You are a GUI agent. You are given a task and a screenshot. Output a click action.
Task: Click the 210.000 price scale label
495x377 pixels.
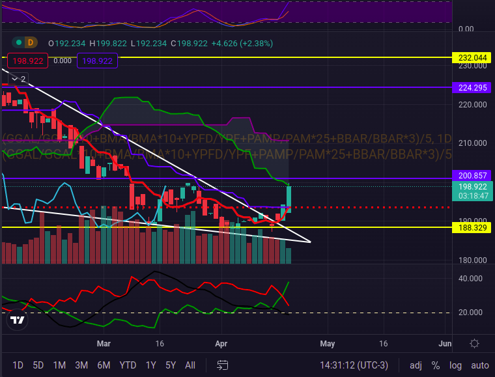coord(473,143)
